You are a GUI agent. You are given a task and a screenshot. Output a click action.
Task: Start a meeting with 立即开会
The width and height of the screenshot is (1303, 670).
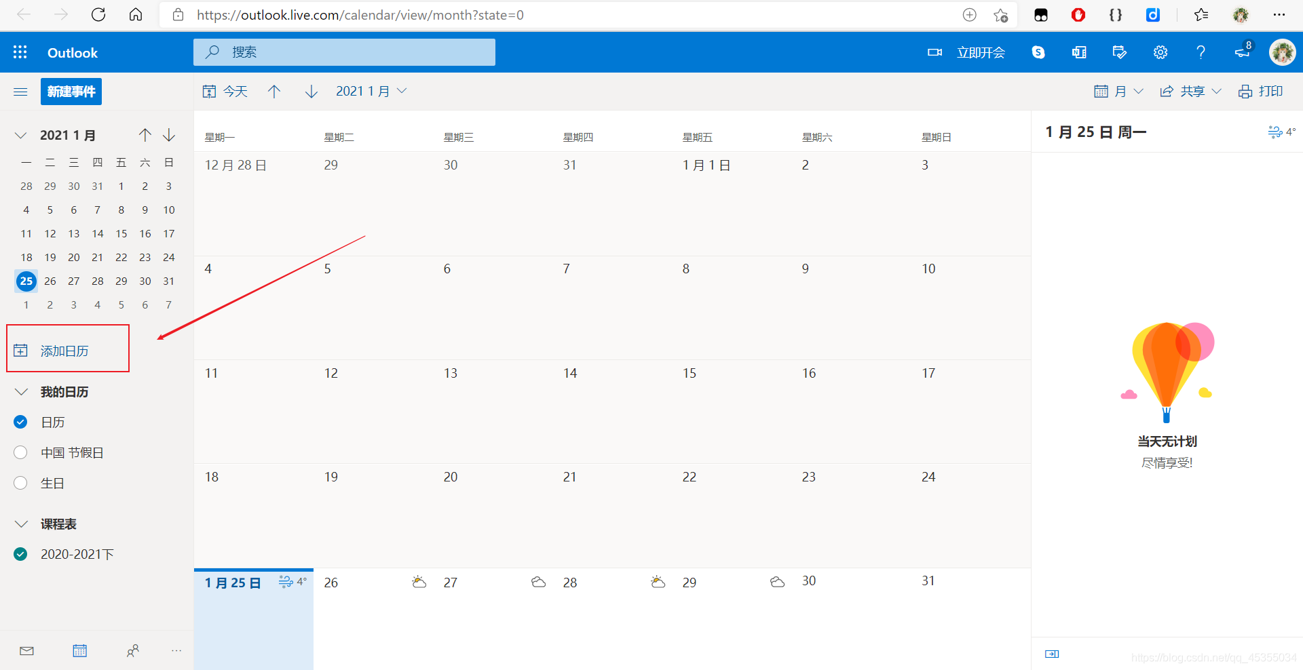pyautogui.click(x=966, y=52)
